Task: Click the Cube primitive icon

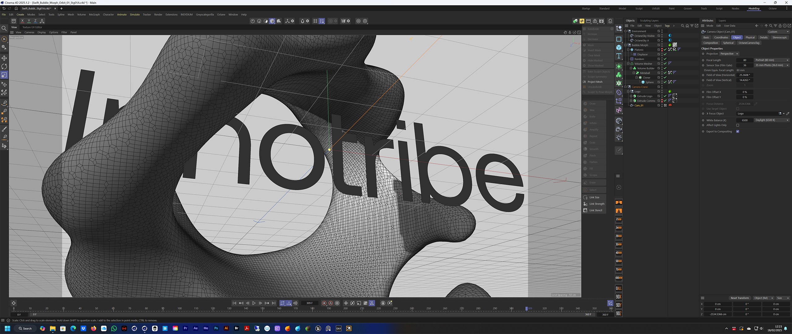Action: coord(619,48)
